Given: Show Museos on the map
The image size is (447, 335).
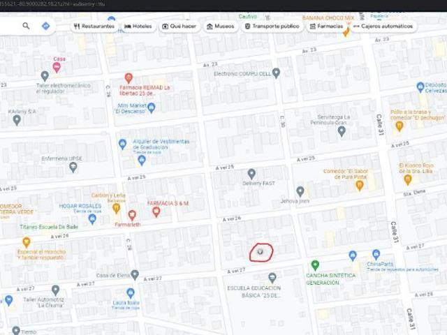Looking at the screenshot, I should tap(220, 27).
